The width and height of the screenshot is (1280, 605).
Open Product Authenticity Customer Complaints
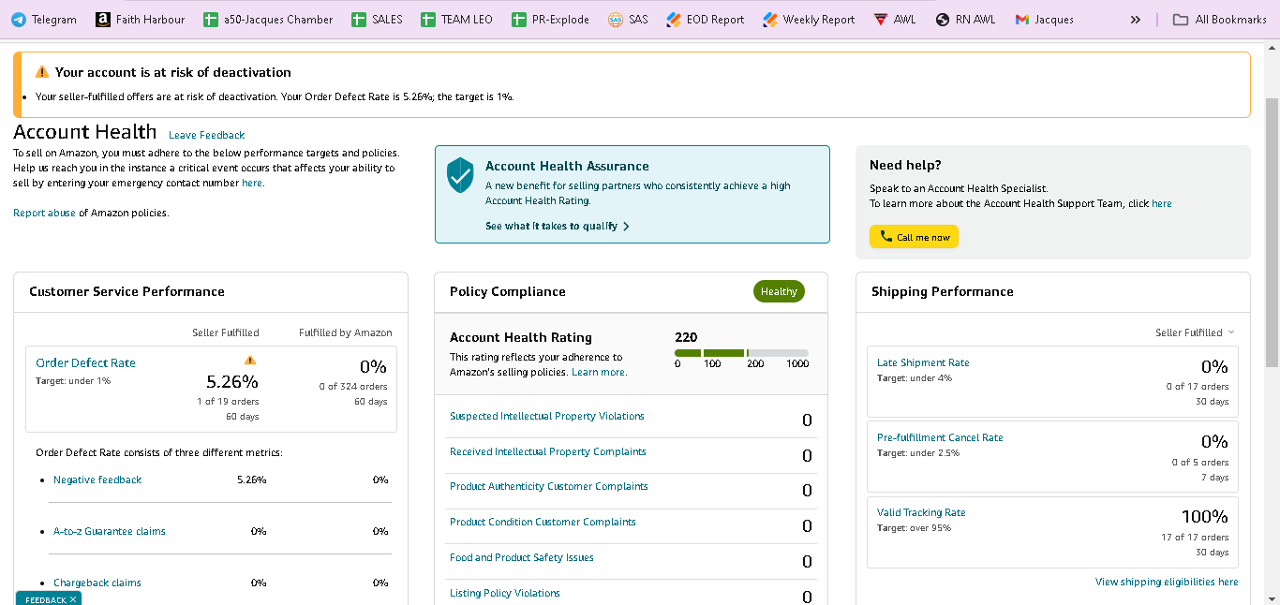pyautogui.click(x=549, y=486)
